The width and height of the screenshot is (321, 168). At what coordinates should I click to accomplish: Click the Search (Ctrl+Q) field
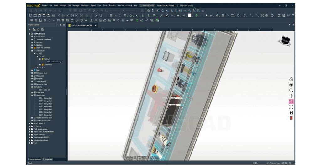click(x=147, y=6)
